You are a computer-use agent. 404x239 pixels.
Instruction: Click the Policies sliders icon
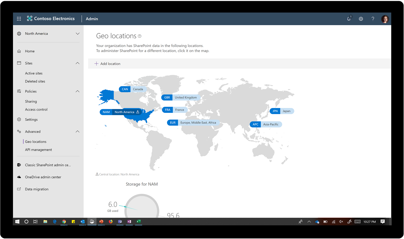19,91
